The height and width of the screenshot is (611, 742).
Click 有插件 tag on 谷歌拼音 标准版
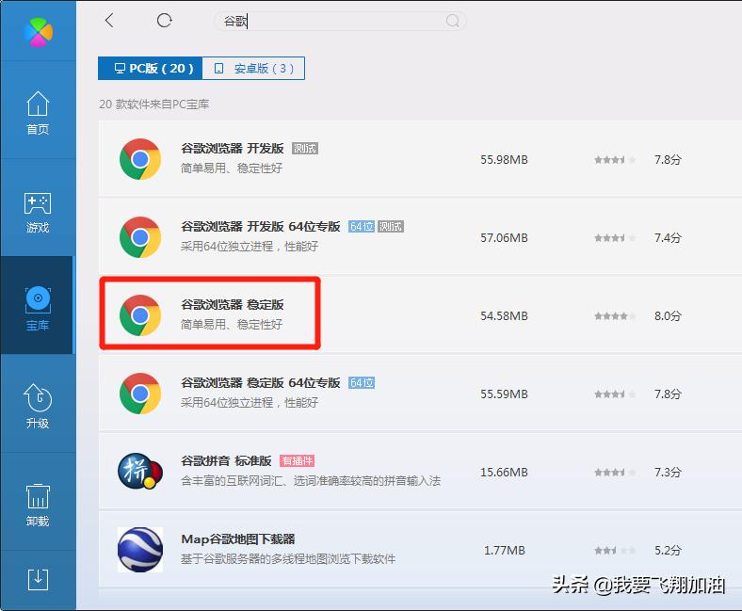click(x=298, y=461)
